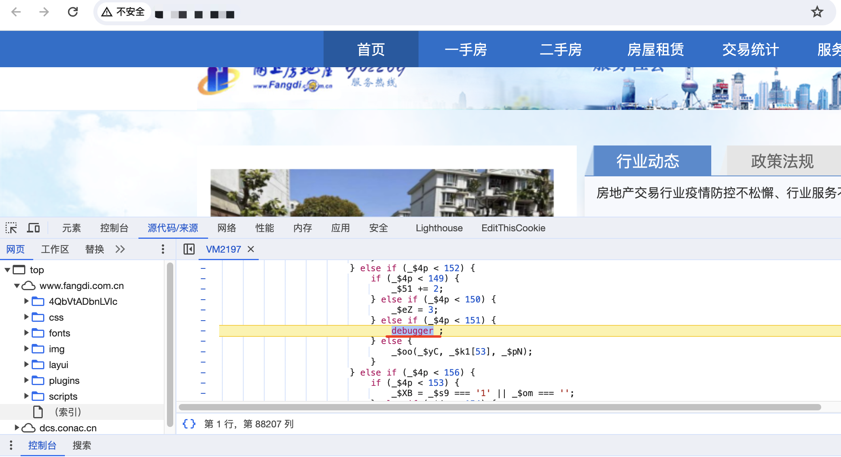The height and width of the screenshot is (457, 841).
Task: Click the code editor horizontal scrollbar
Action: tap(499, 407)
